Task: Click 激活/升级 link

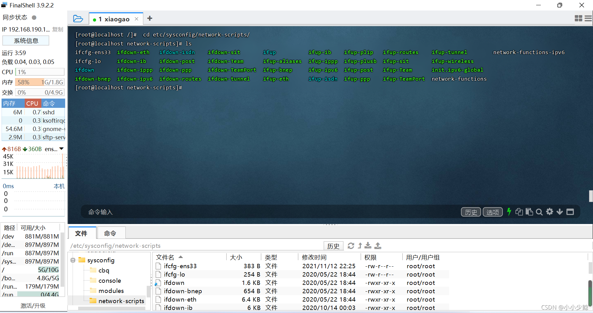Action: pos(33,306)
